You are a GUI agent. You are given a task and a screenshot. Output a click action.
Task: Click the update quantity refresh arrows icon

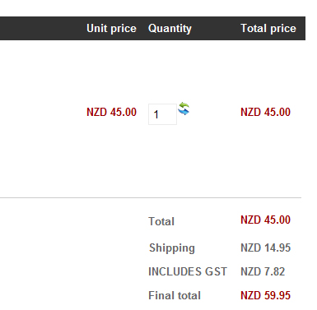(184, 109)
